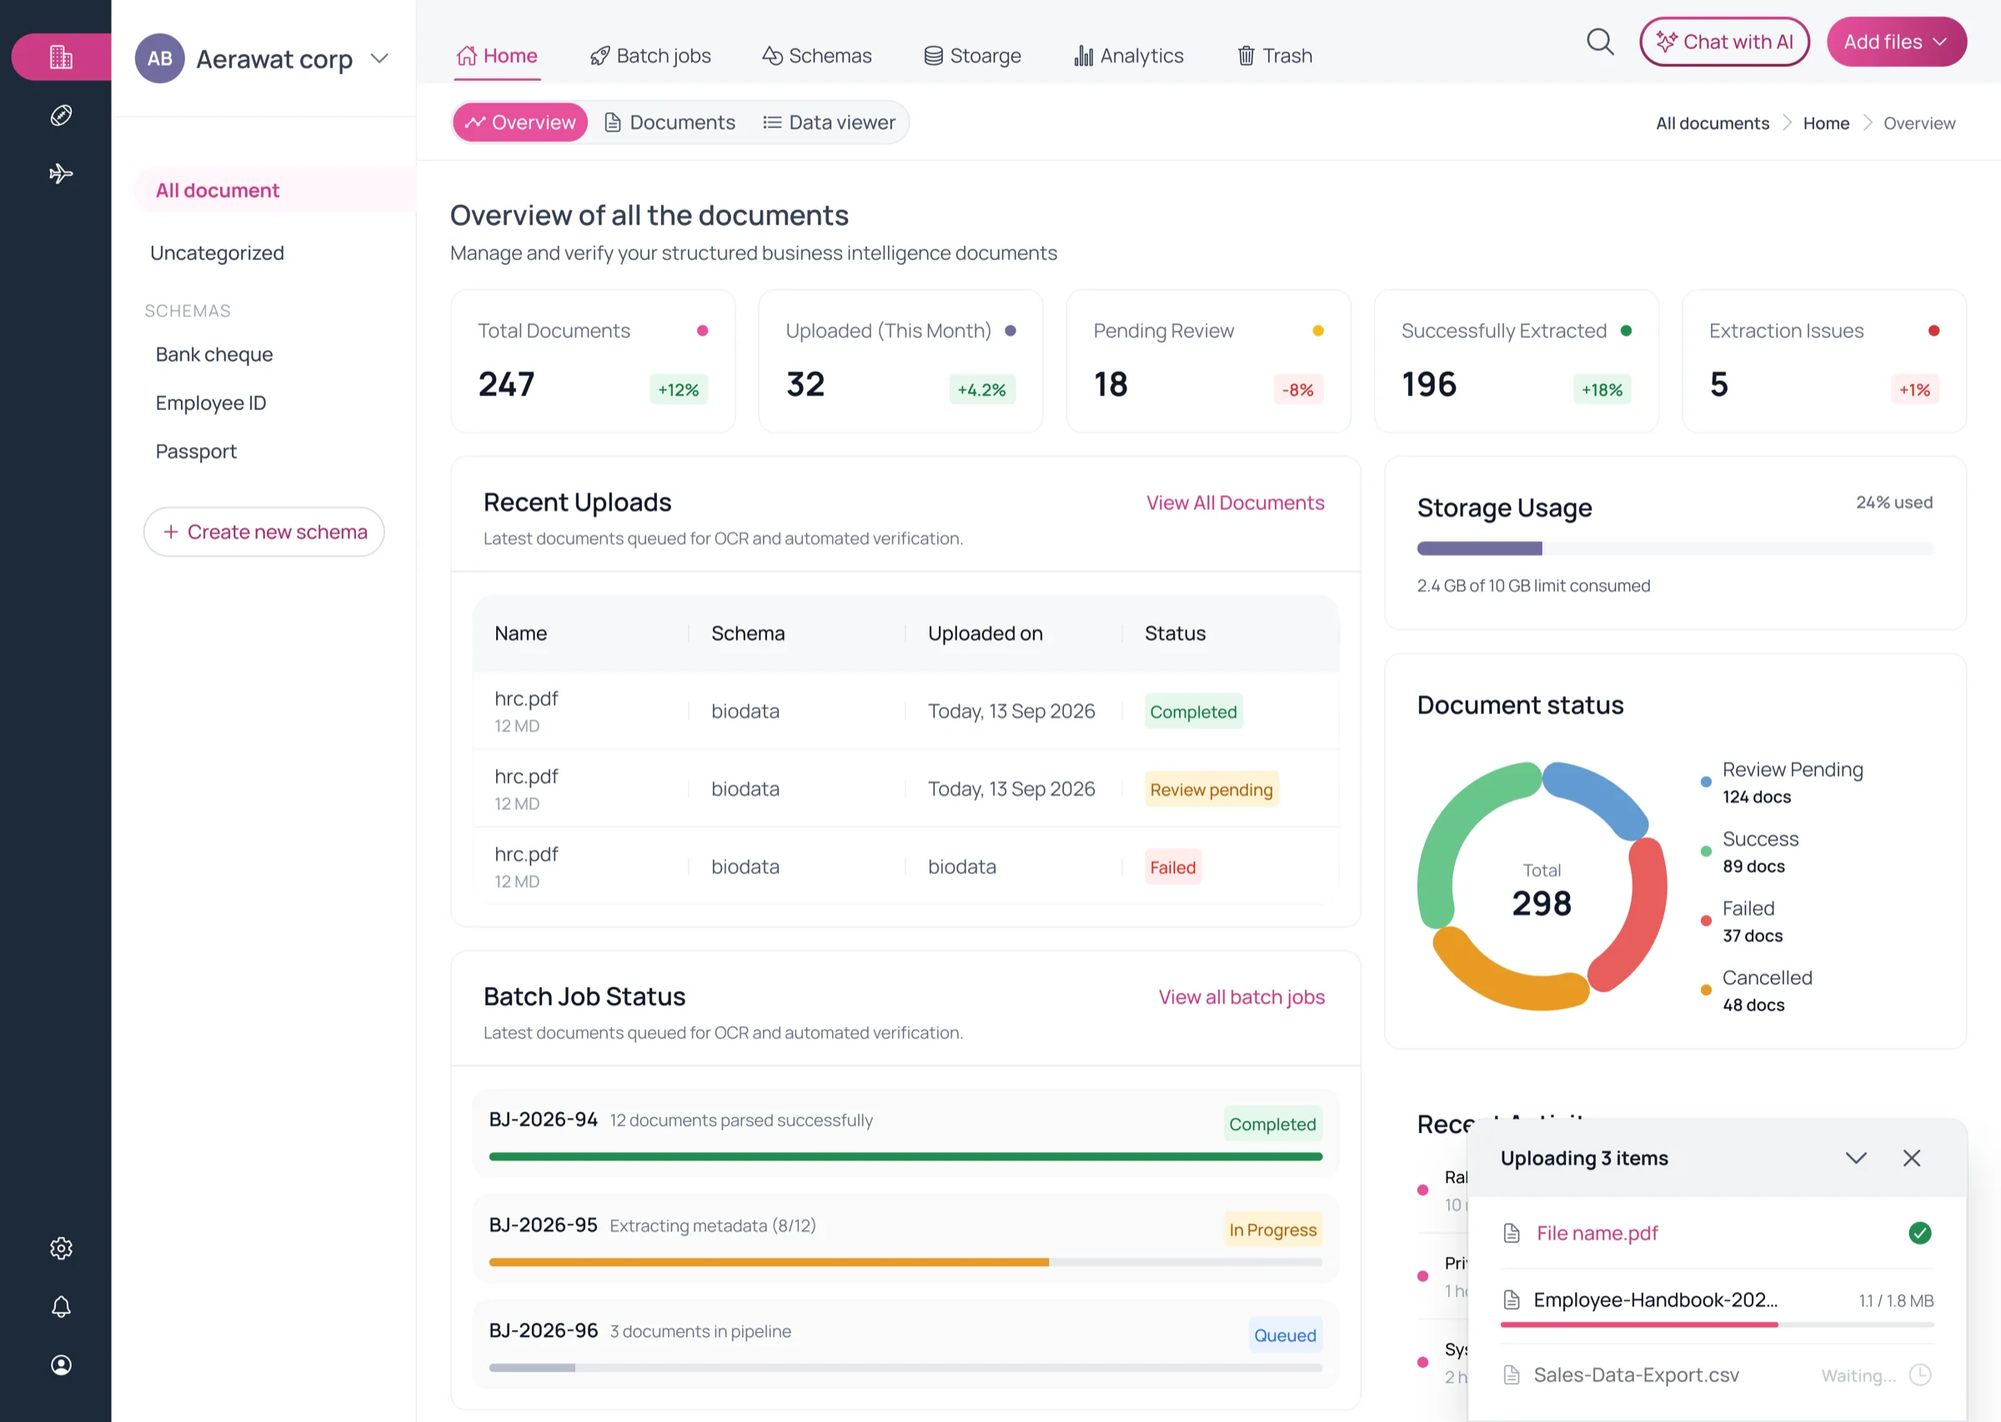The height and width of the screenshot is (1422, 2001).
Task: Click the file icon beside Employee-Handbook upload
Action: click(x=1512, y=1299)
